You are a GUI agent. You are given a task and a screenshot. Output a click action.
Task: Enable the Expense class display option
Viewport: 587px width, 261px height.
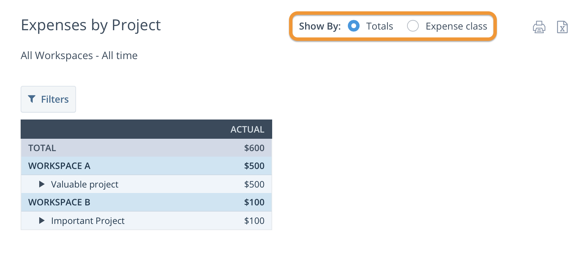pyautogui.click(x=413, y=26)
